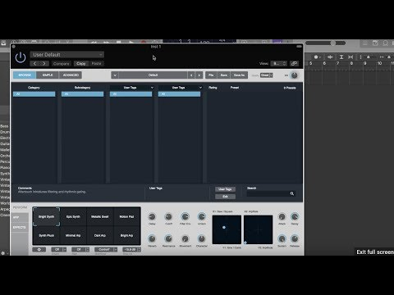Switch to the SIMPLE tab

48,75
